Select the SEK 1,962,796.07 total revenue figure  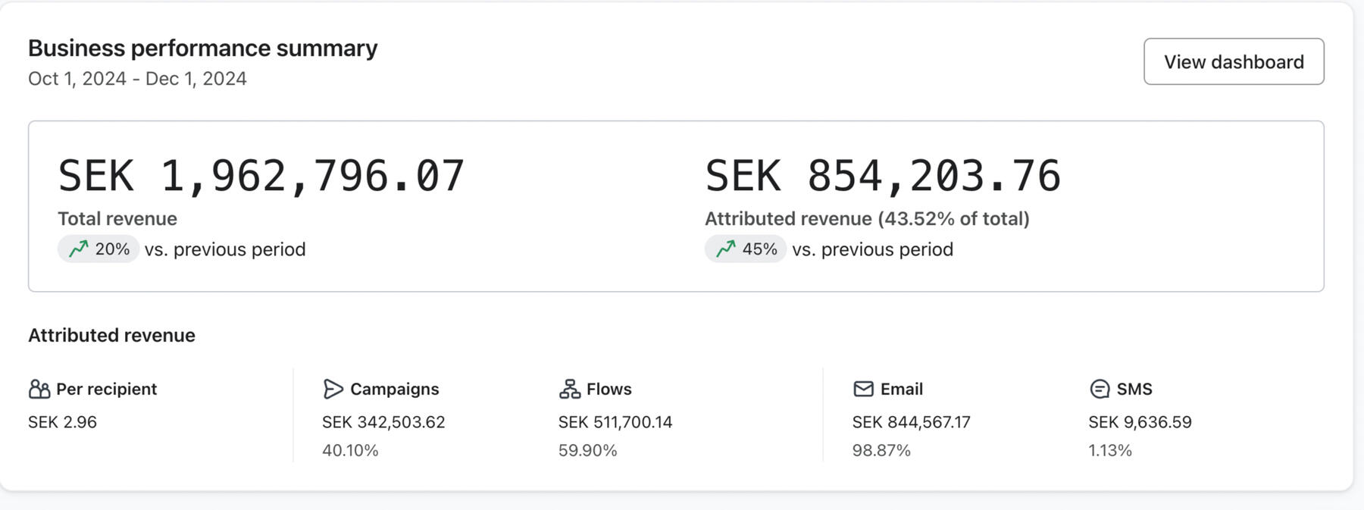point(261,176)
